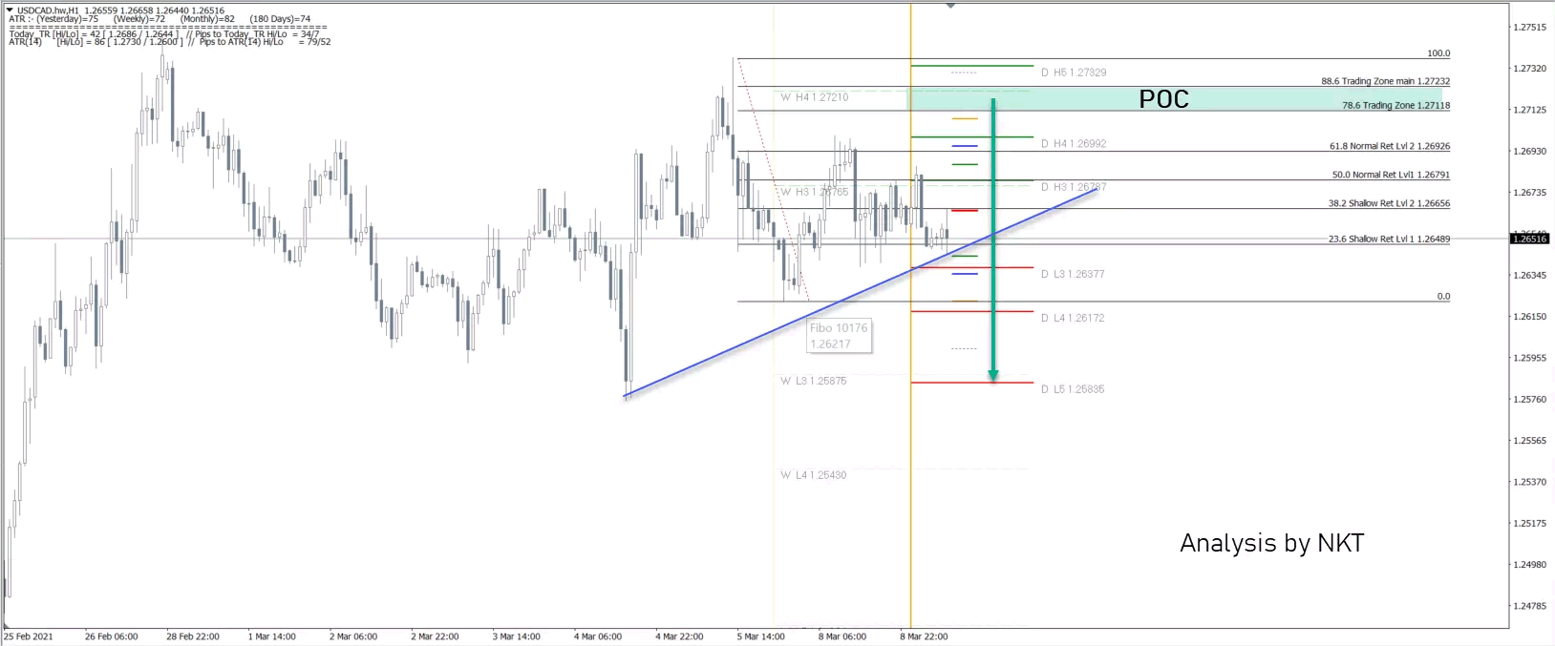Click the USDCAD.hw,H1 symbol title
This screenshot has width=1555, height=646.
[48, 10]
